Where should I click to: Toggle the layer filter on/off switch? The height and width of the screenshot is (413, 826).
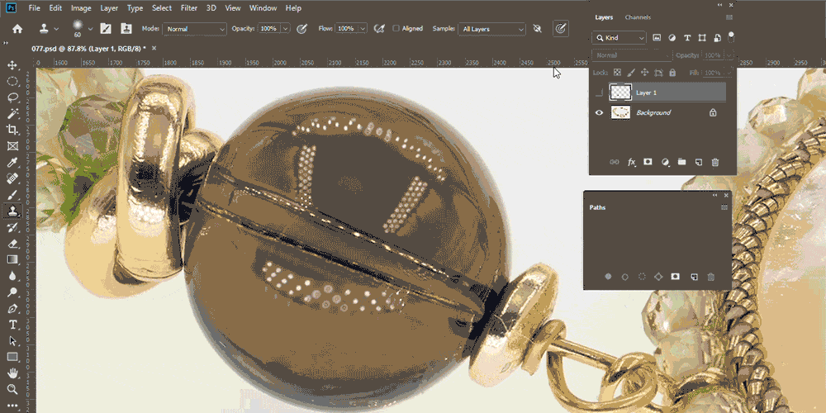[x=731, y=37]
